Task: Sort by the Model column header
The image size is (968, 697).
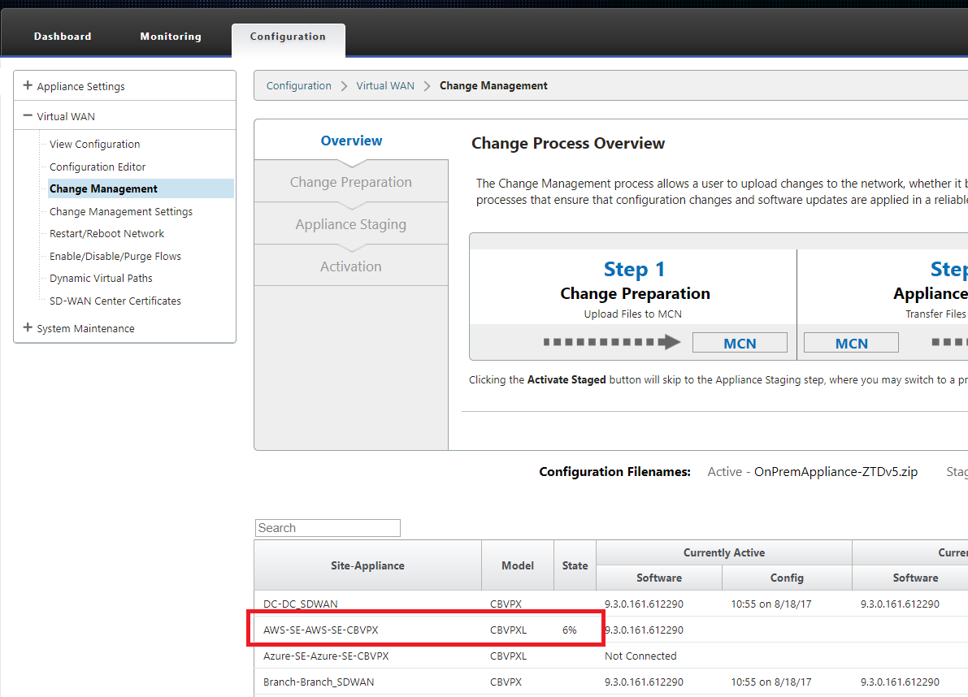Action: 518,565
